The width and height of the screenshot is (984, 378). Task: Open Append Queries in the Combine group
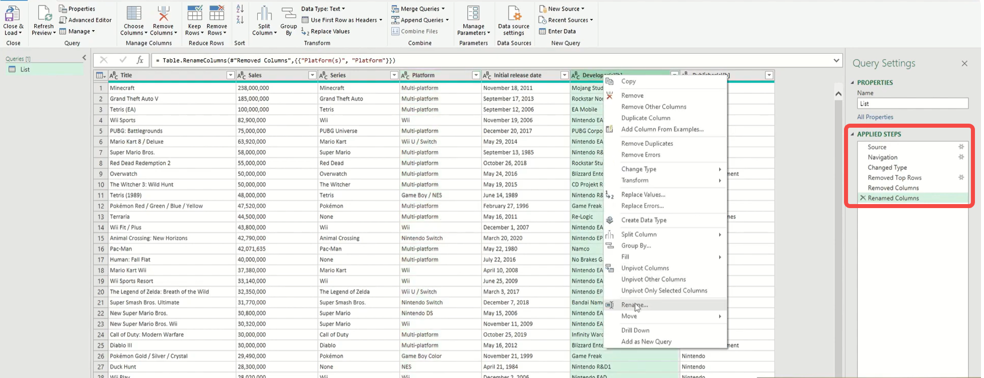coord(420,20)
